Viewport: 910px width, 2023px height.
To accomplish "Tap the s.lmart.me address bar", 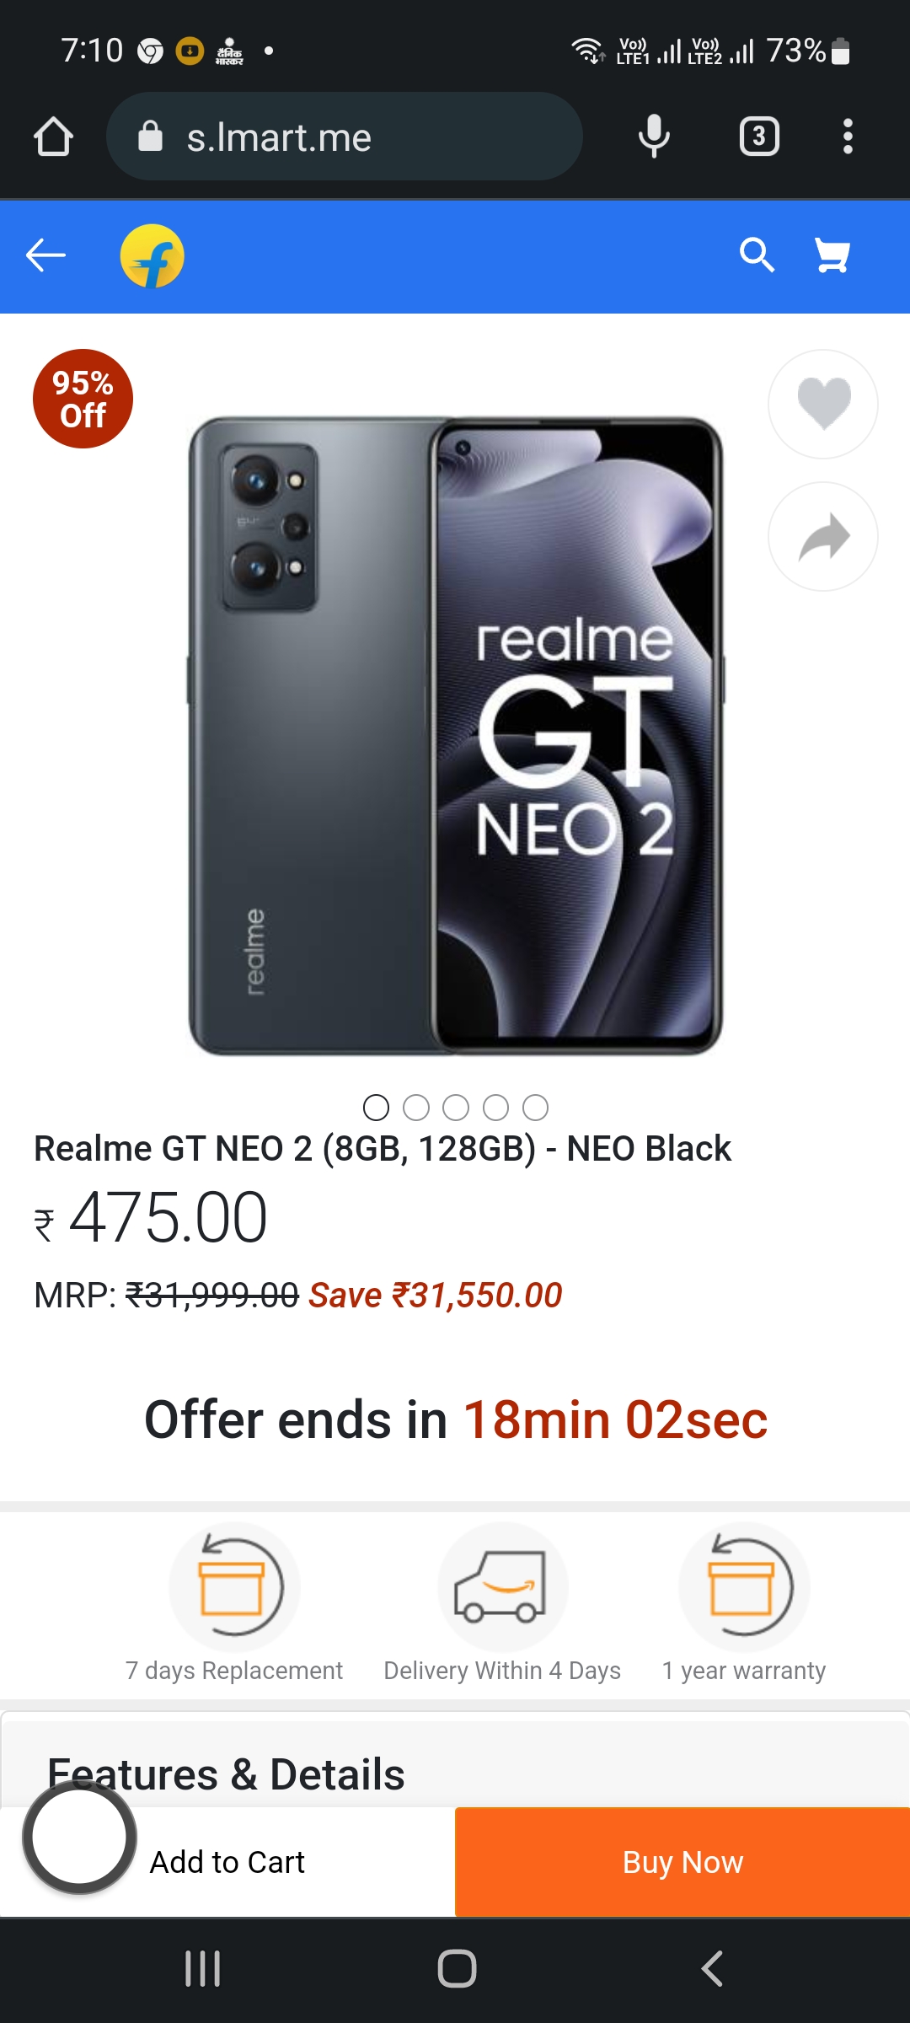I will [344, 137].
